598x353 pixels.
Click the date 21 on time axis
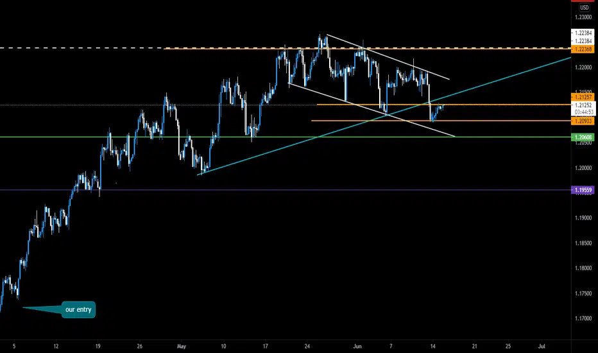pos(474,347)
